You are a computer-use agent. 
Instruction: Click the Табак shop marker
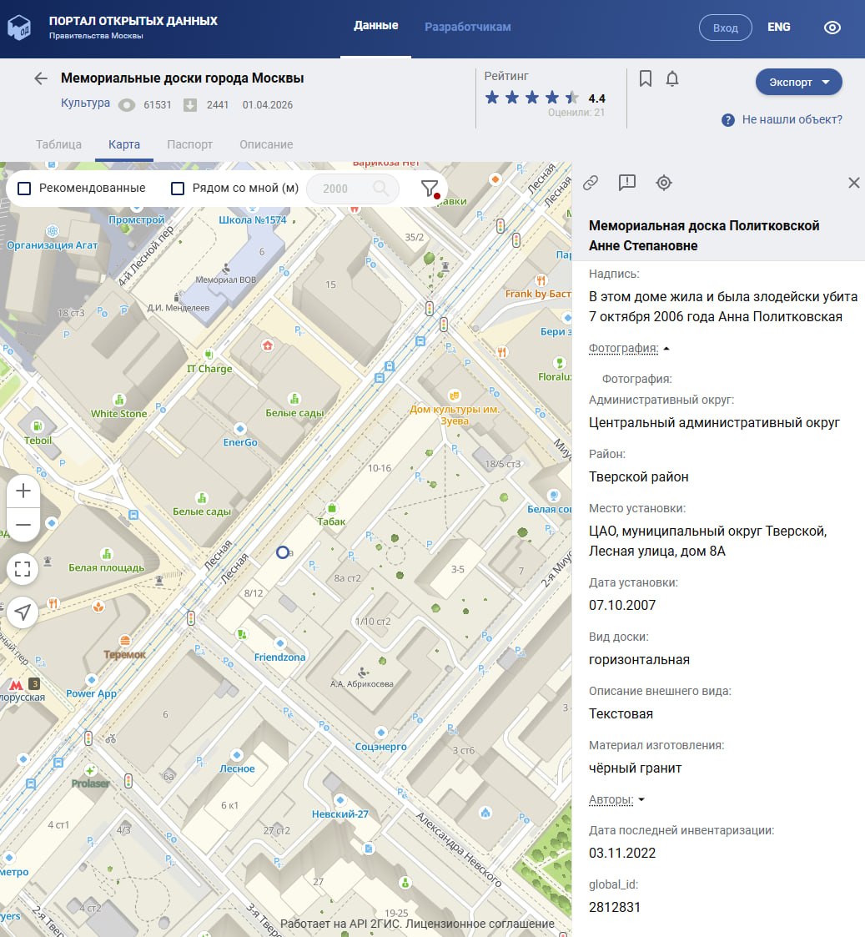tap(331, 508)
